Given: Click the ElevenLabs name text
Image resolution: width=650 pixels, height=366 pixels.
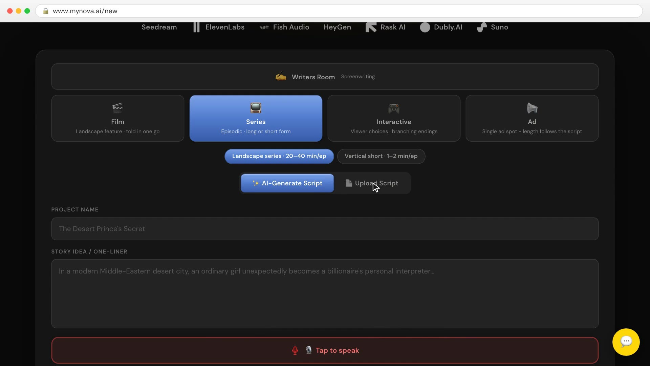Looking at the screenshot, I should tap(225, 27).
